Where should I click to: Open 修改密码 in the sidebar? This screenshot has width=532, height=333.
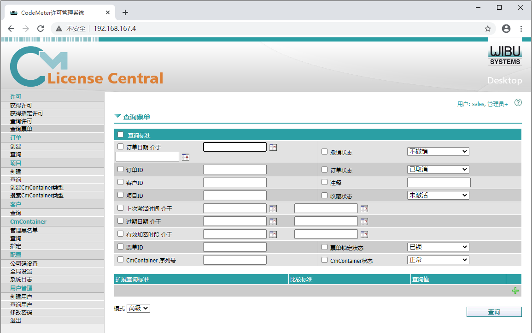tap(21, 312)
